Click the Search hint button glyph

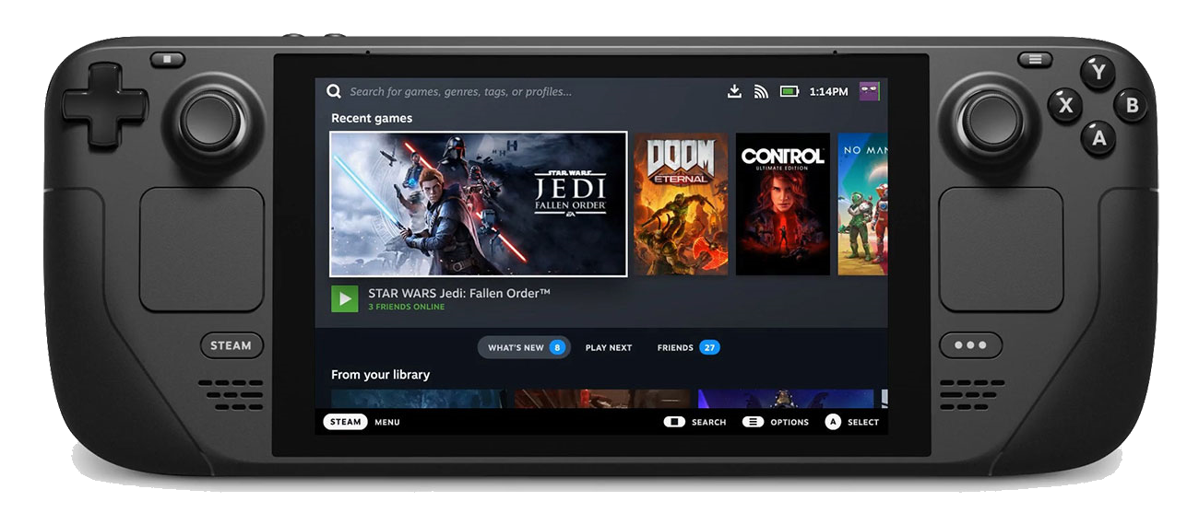[x=674, y=422]
